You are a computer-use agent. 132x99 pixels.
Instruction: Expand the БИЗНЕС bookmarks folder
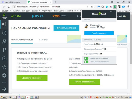pos(36,11)
